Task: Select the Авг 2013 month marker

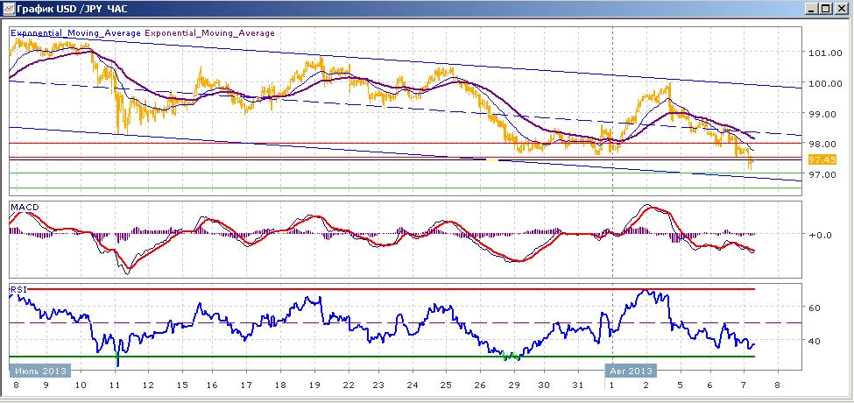Action: tap(632, 371)
